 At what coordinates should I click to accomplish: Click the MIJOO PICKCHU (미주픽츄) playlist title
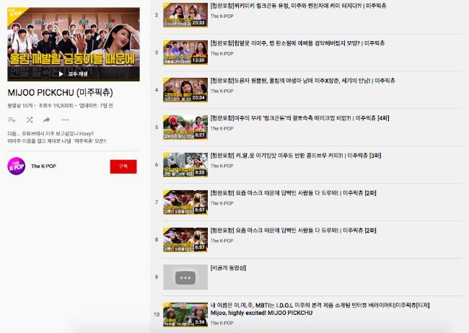(x=61, y=92)
